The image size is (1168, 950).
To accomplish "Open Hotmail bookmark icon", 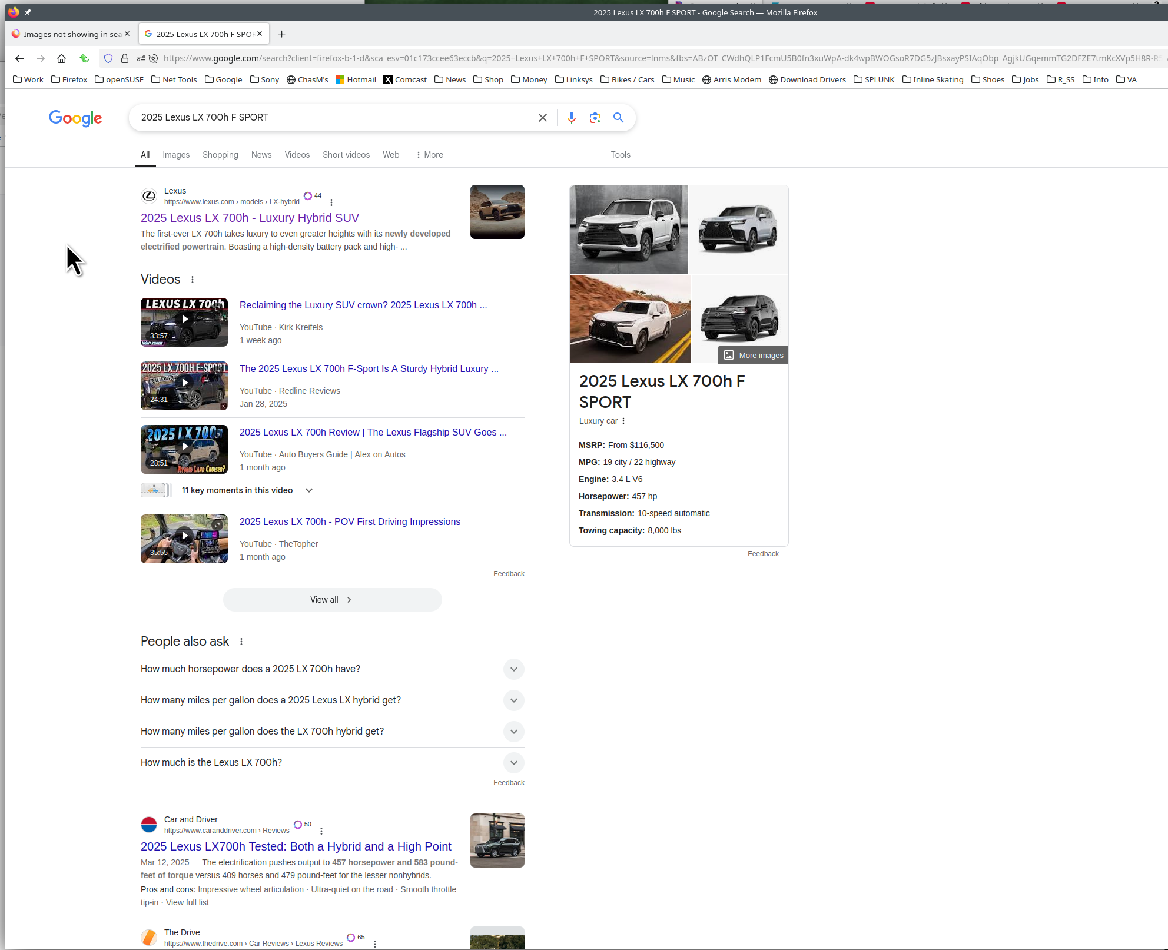I will (x=340, y=79).
